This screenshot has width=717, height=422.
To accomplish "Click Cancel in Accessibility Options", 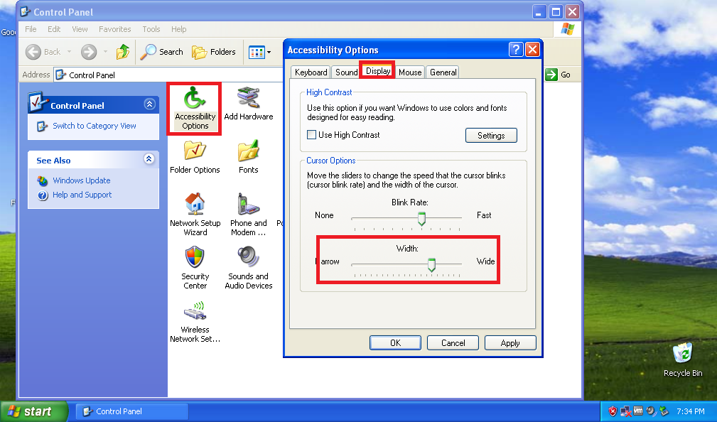I will 453,343.
